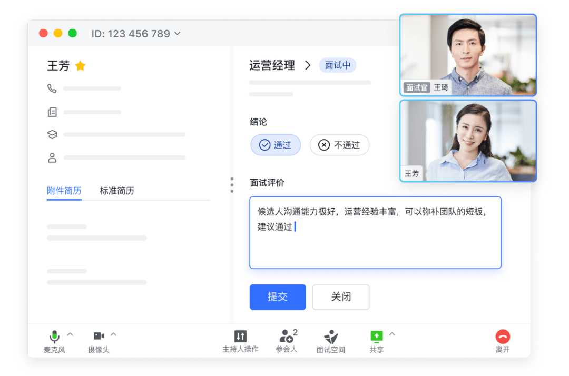This screenshot has height=376, width=569.
Task: Open participants list (参会人)
Action: (x=287, y=341)
